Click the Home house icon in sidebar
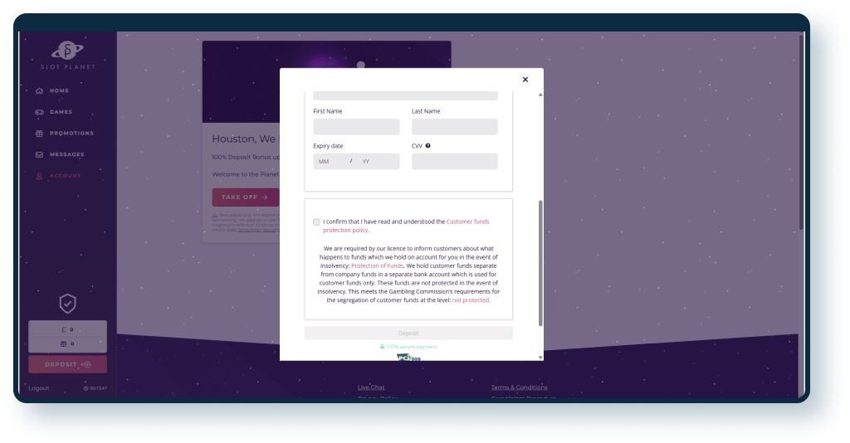The image size is (850, 443). click(39, 90)
